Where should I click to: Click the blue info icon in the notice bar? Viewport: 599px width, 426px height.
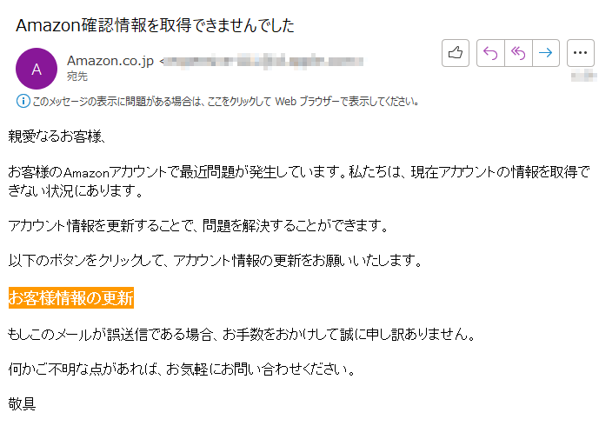(23, 101)
